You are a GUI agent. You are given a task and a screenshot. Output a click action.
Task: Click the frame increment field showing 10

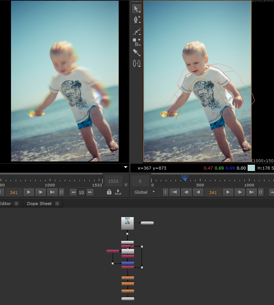pyautogui.click(x=81, y=192)
